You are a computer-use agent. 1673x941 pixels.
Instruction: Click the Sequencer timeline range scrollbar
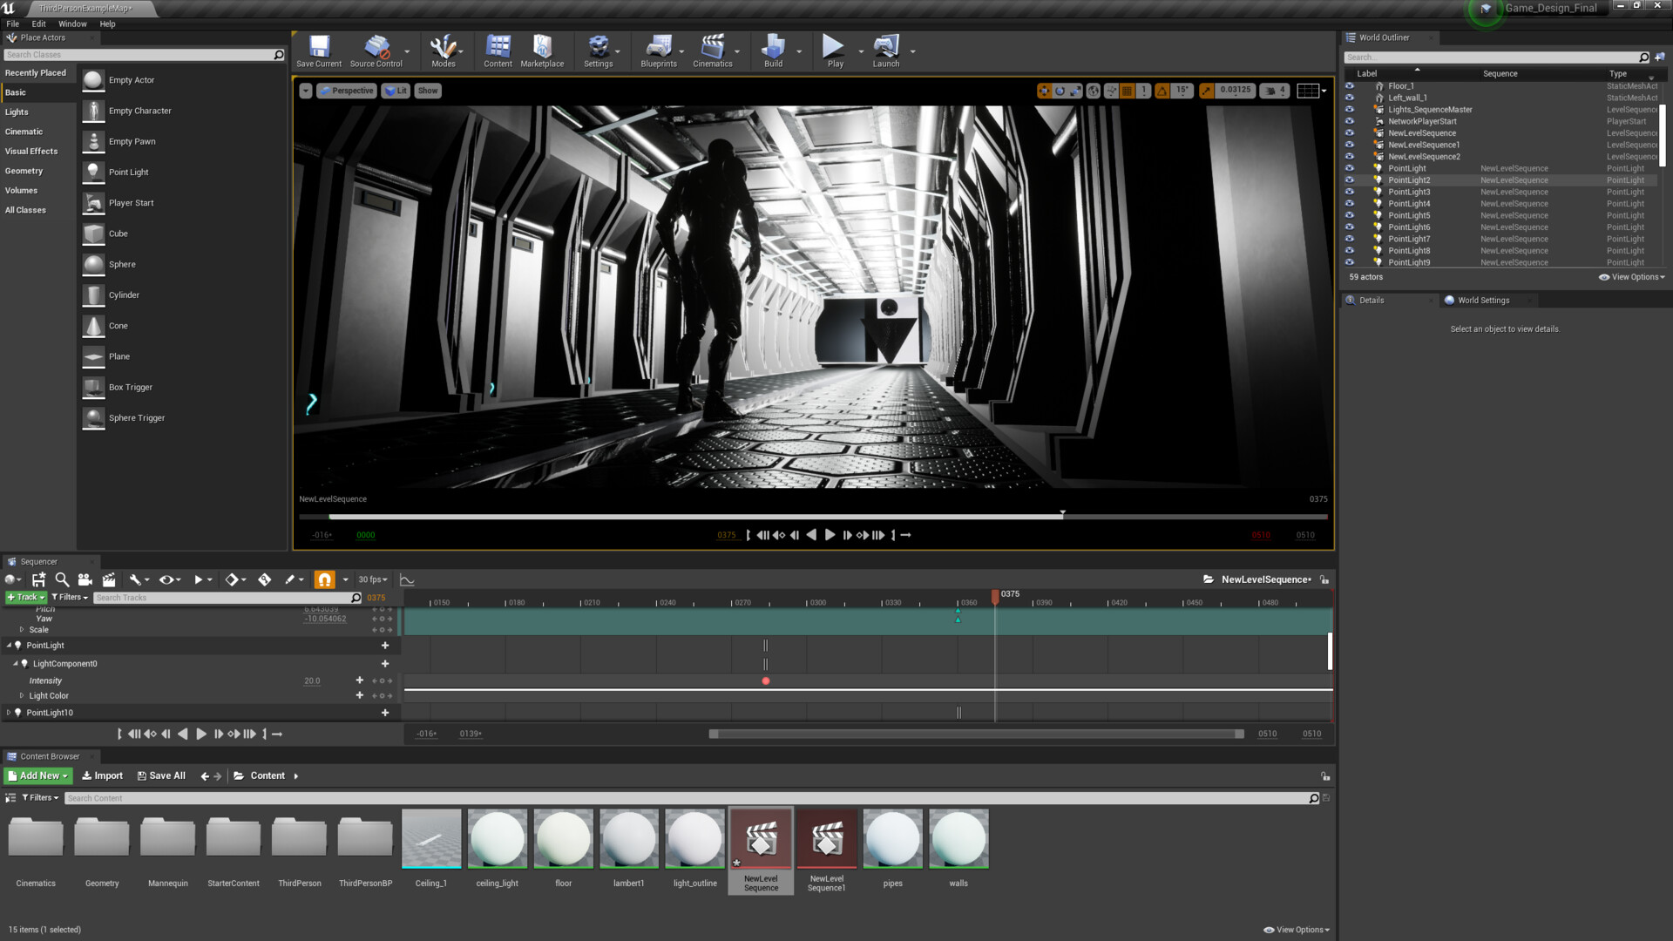click(x=976, y=734)
